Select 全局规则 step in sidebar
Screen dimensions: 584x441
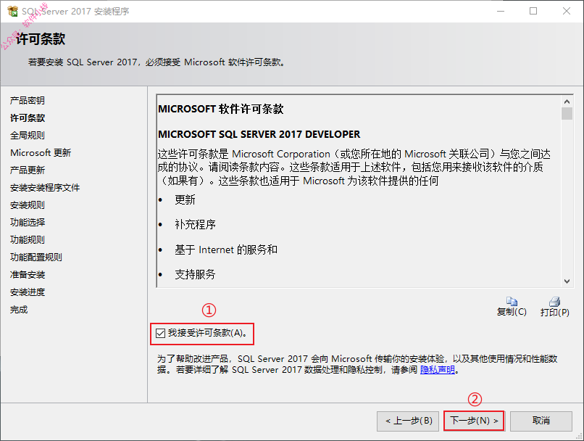[28, 136]
